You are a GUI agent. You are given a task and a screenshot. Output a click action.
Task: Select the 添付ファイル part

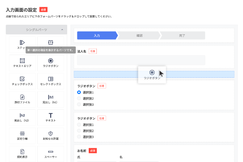tap(22, 99)
